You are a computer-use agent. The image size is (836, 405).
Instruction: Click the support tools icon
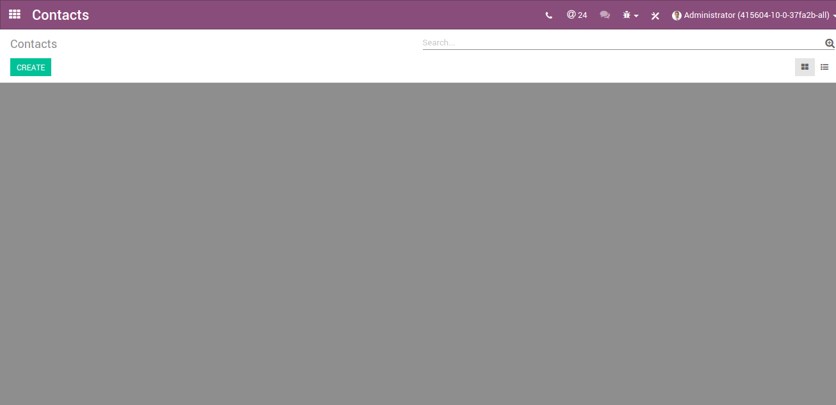pos(655,15)
